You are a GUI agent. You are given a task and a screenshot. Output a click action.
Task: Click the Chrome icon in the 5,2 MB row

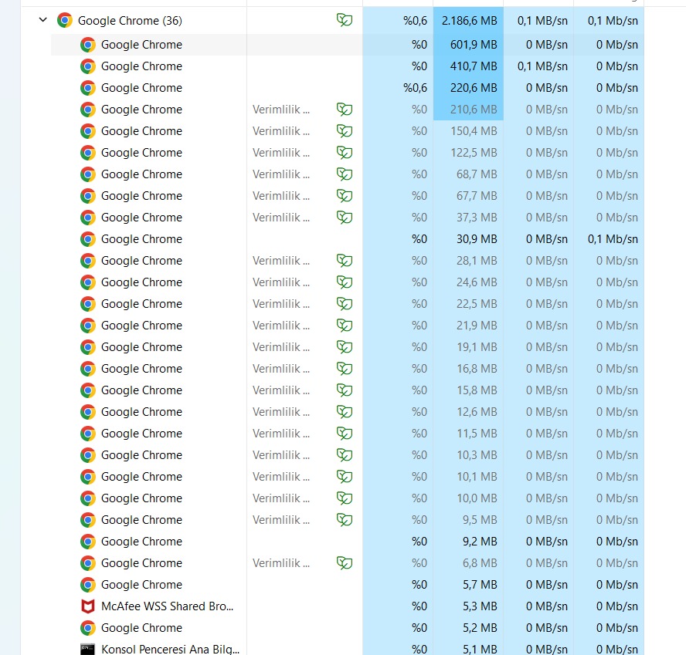[x=88, y=628]
